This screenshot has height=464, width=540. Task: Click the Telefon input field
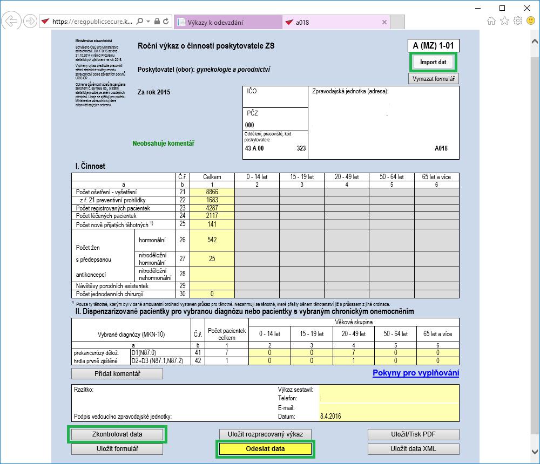click(x=389, y=398)
